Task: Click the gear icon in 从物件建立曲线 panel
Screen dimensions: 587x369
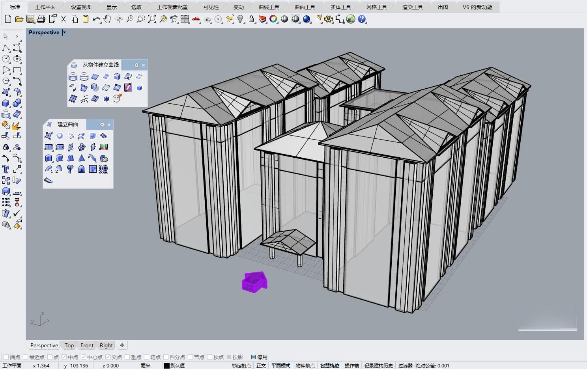Action: 136,65
